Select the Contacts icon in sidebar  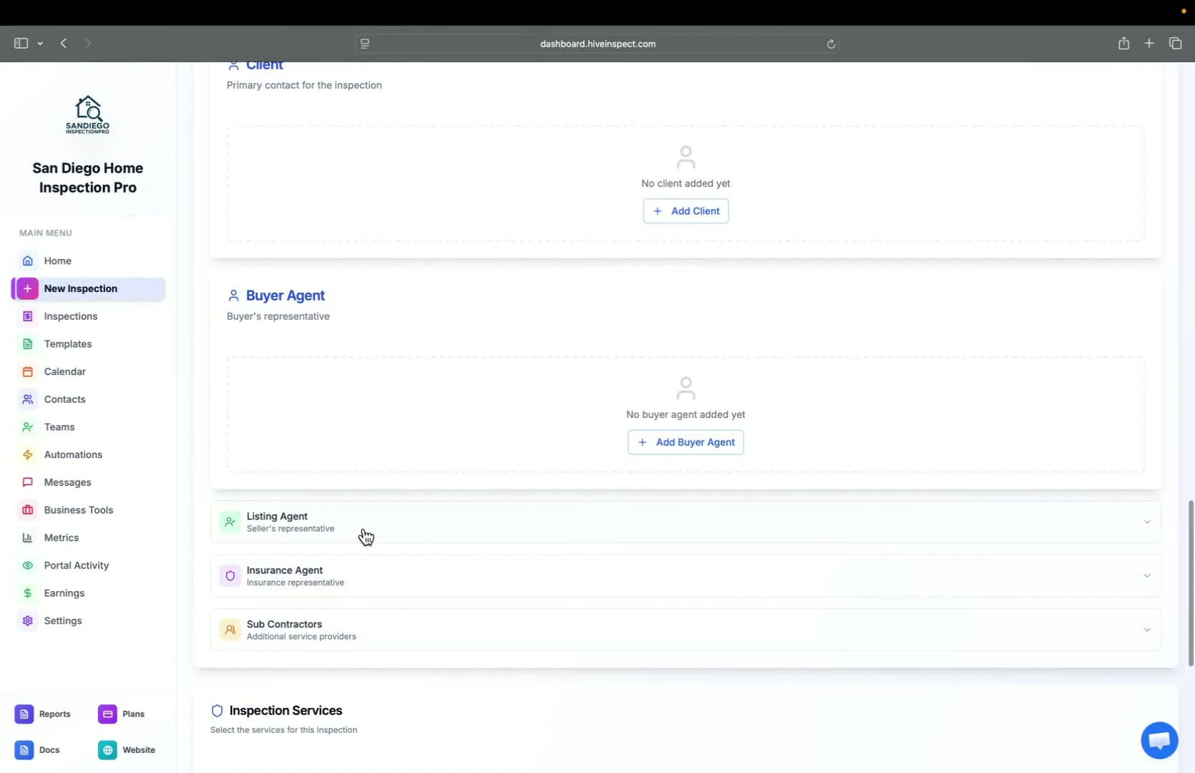27,399
